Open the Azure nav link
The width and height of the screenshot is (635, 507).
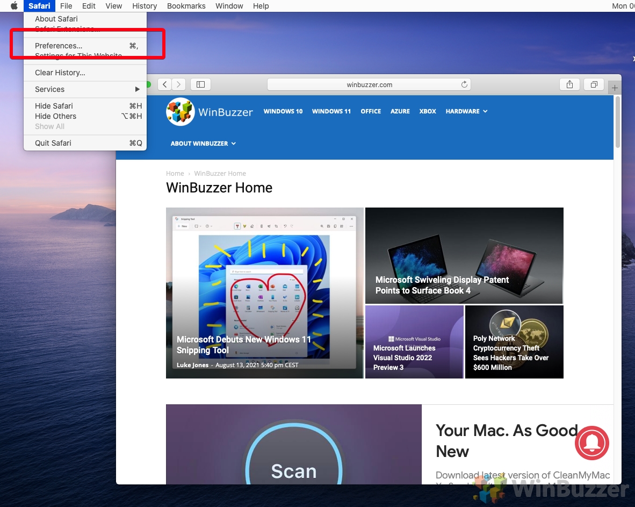pos(400,111)
